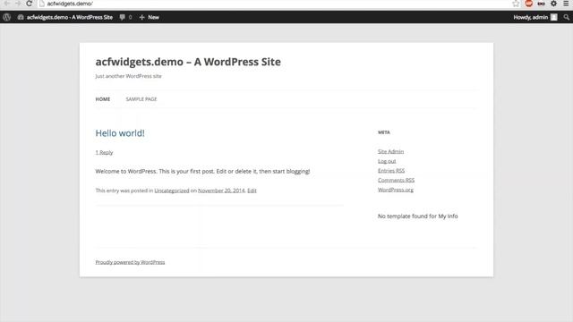Open the Comments RSS feed link
Screen dimensions: 573x322
pos(396,180)
